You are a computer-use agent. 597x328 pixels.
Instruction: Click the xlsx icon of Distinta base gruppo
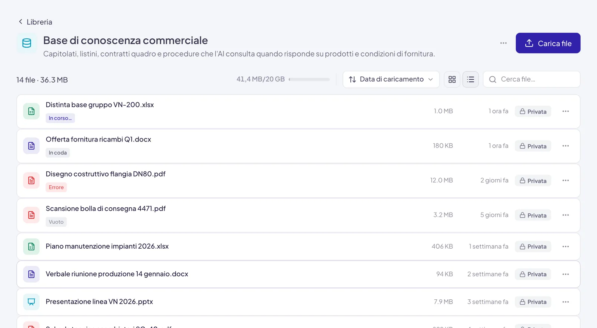pyautogui.click(x=31, y=111)
